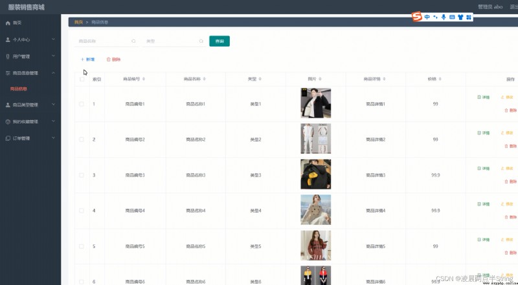Tick the checkbox for row 3
Screen dimensions: 518x285
(x=82, y=175)
